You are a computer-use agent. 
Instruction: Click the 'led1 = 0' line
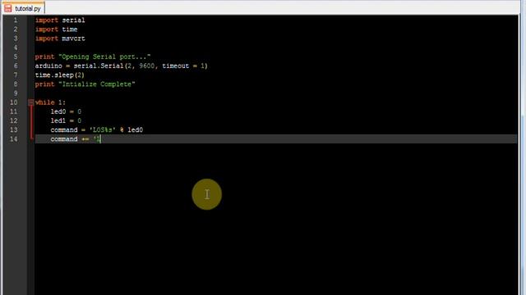tap(66, 120)
